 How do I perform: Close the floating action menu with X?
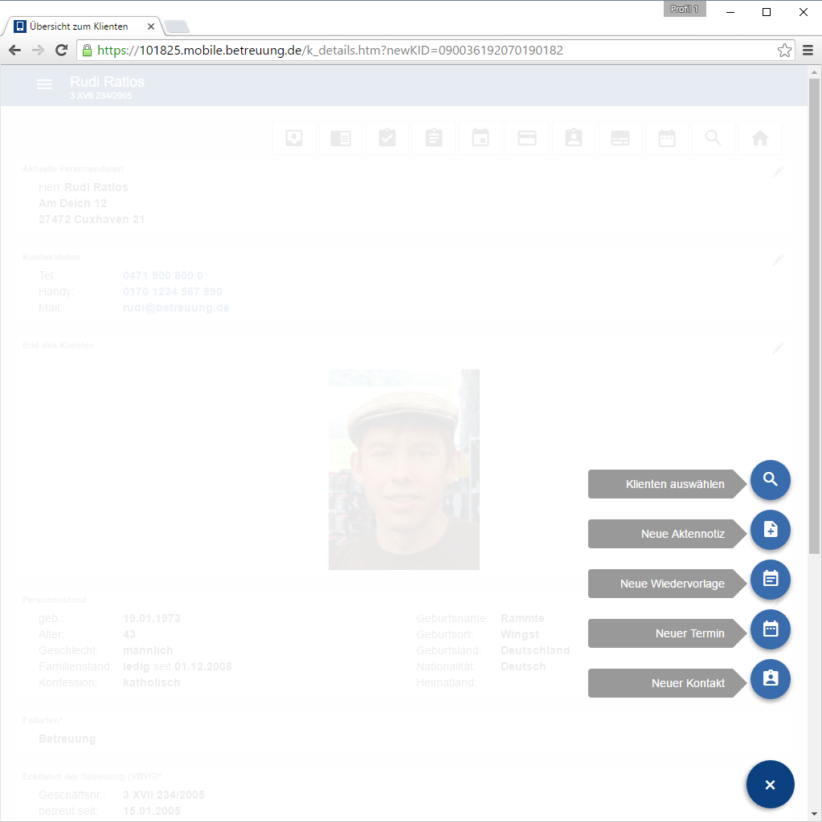(x=770, y=784)
